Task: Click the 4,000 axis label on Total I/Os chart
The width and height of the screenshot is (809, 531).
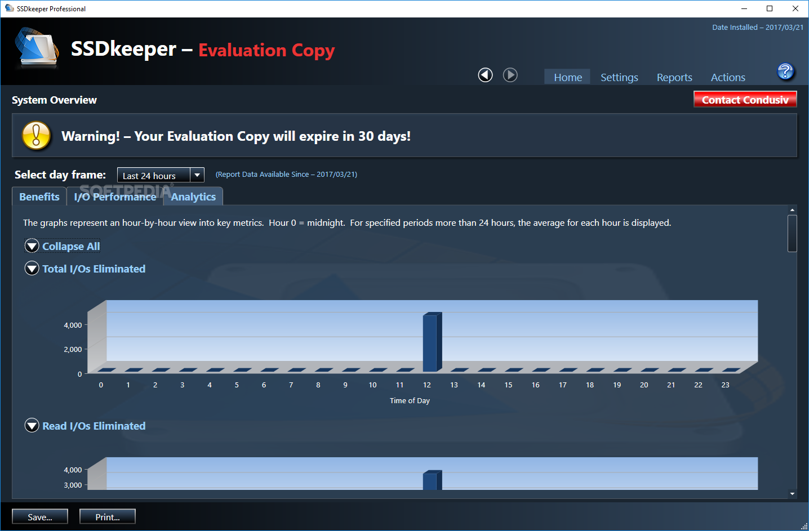Action: coord(73,325)
